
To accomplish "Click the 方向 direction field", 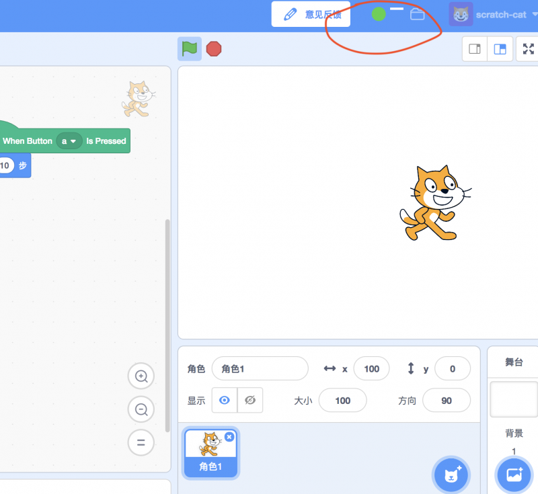I will click(x=447, y=401).
